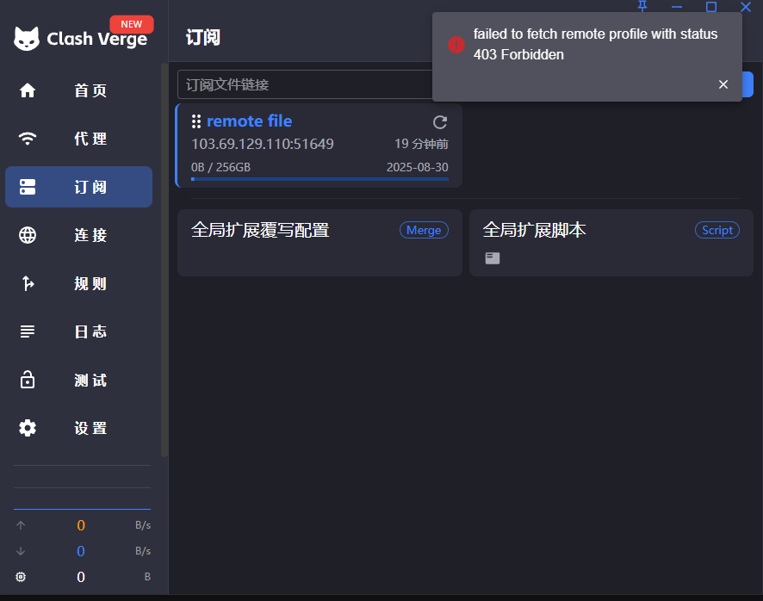763x601 pixels.
Task: Open the 连接 connections page
Action: tap(79, 235)
